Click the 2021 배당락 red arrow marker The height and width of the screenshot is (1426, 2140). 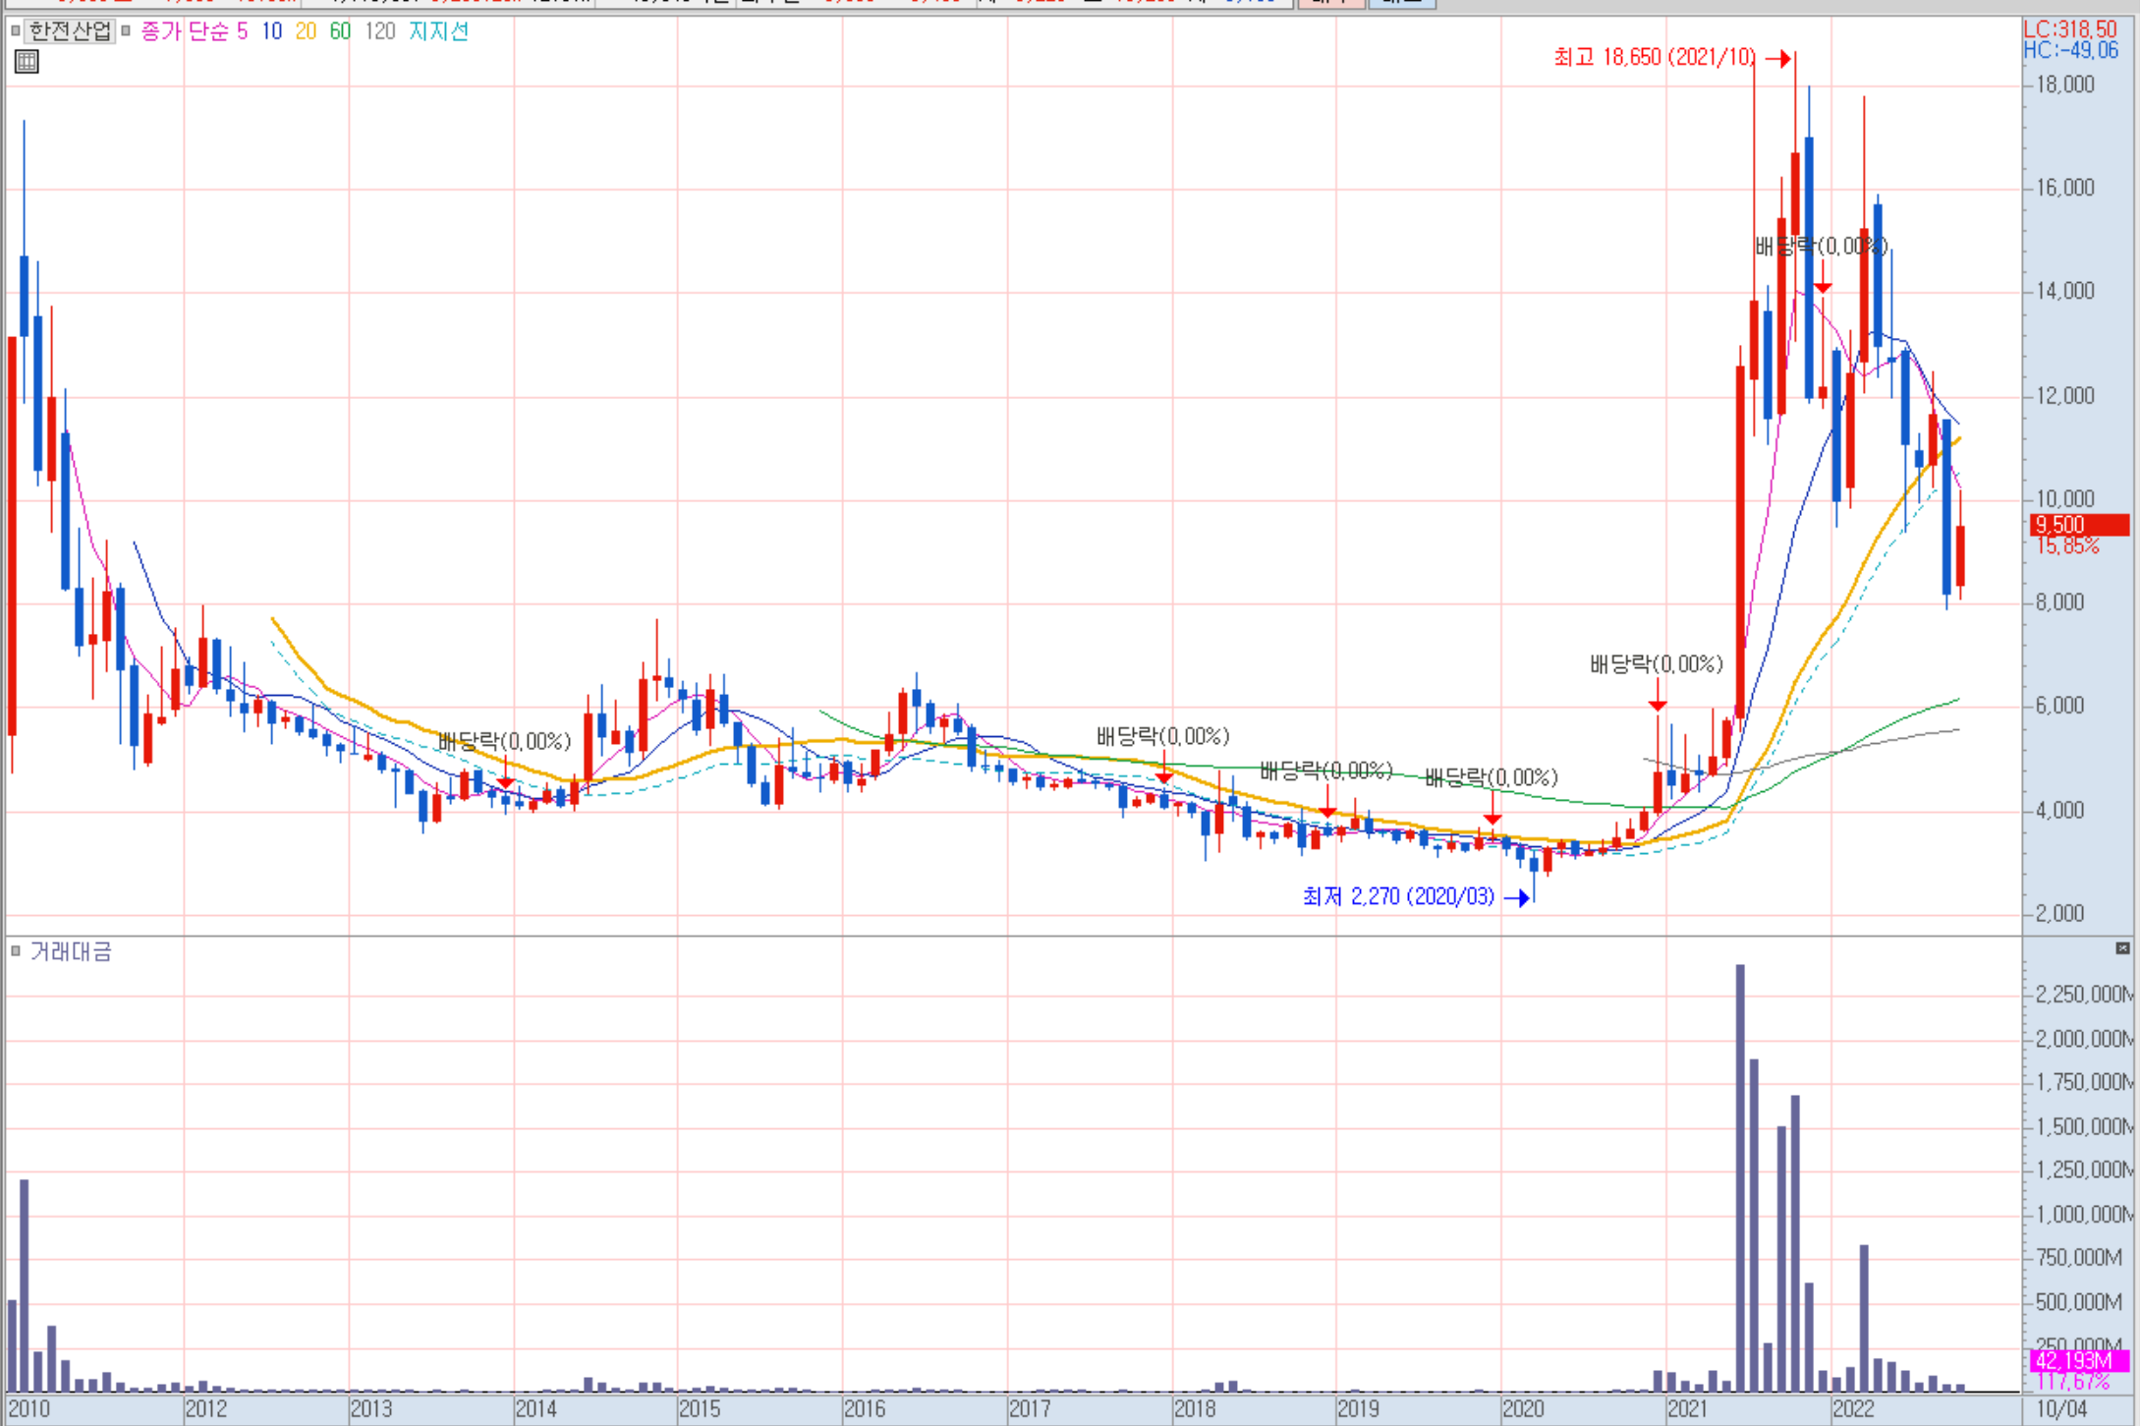[1658, 704]
